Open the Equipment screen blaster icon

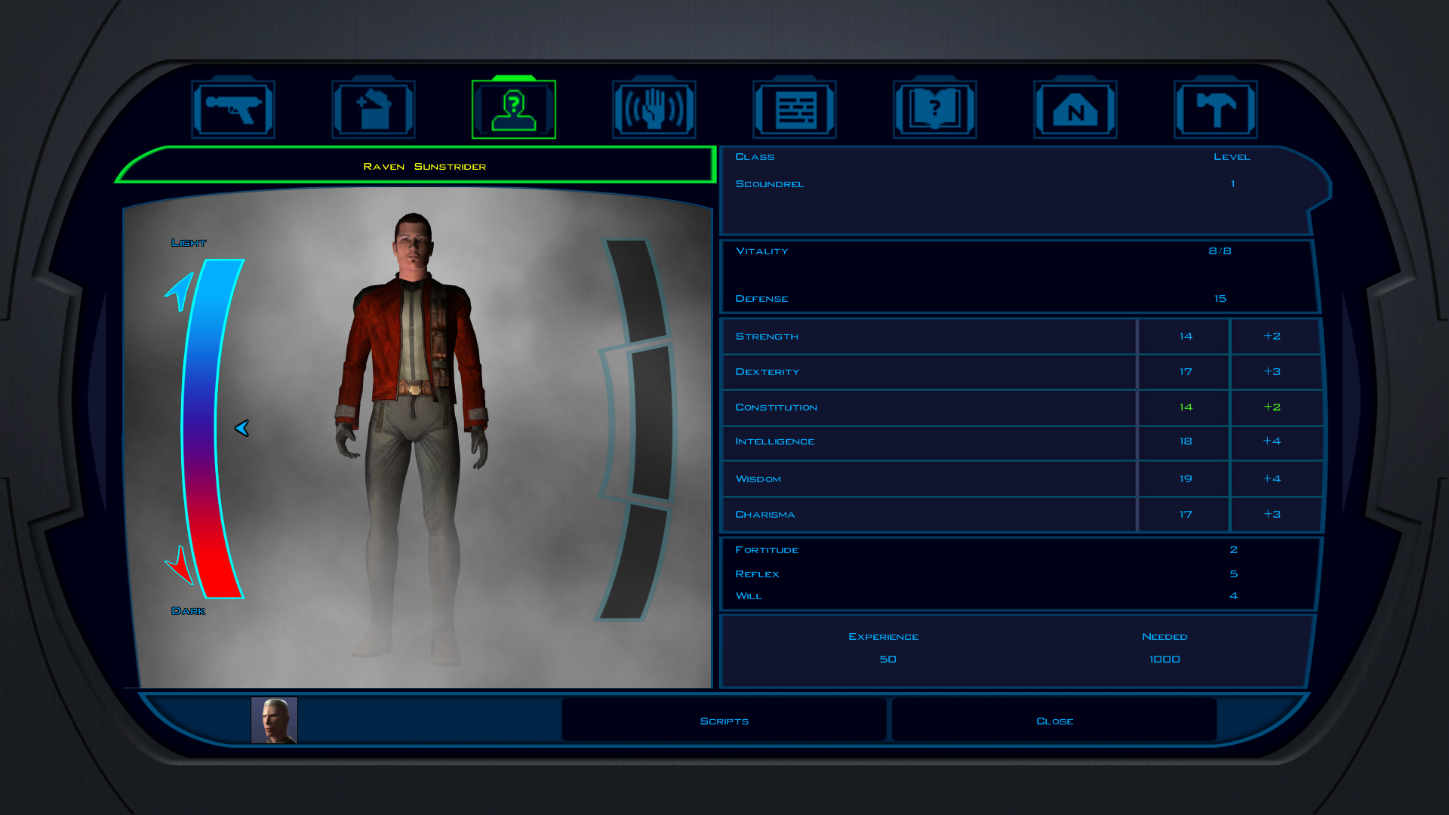coord(233,109)
